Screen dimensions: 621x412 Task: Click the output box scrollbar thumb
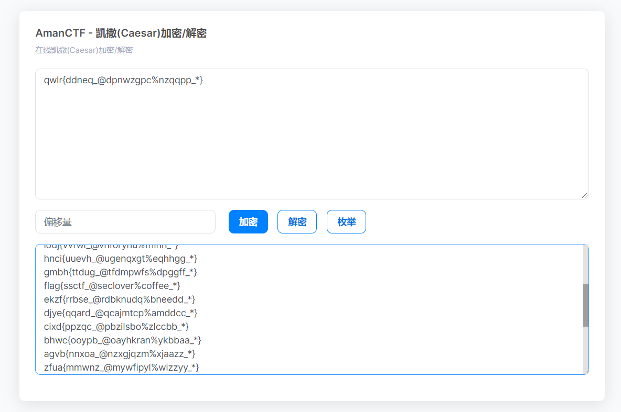coord(585,305)
